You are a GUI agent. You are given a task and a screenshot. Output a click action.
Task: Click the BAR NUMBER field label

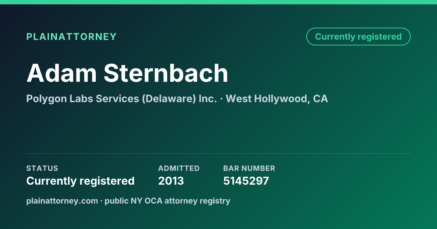[x=249, y=168]
